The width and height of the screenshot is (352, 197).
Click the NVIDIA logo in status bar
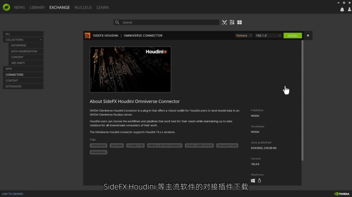(342, 194)
